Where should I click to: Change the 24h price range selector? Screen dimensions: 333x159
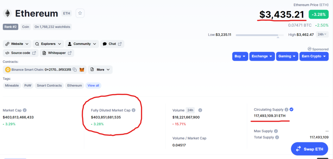322,34
